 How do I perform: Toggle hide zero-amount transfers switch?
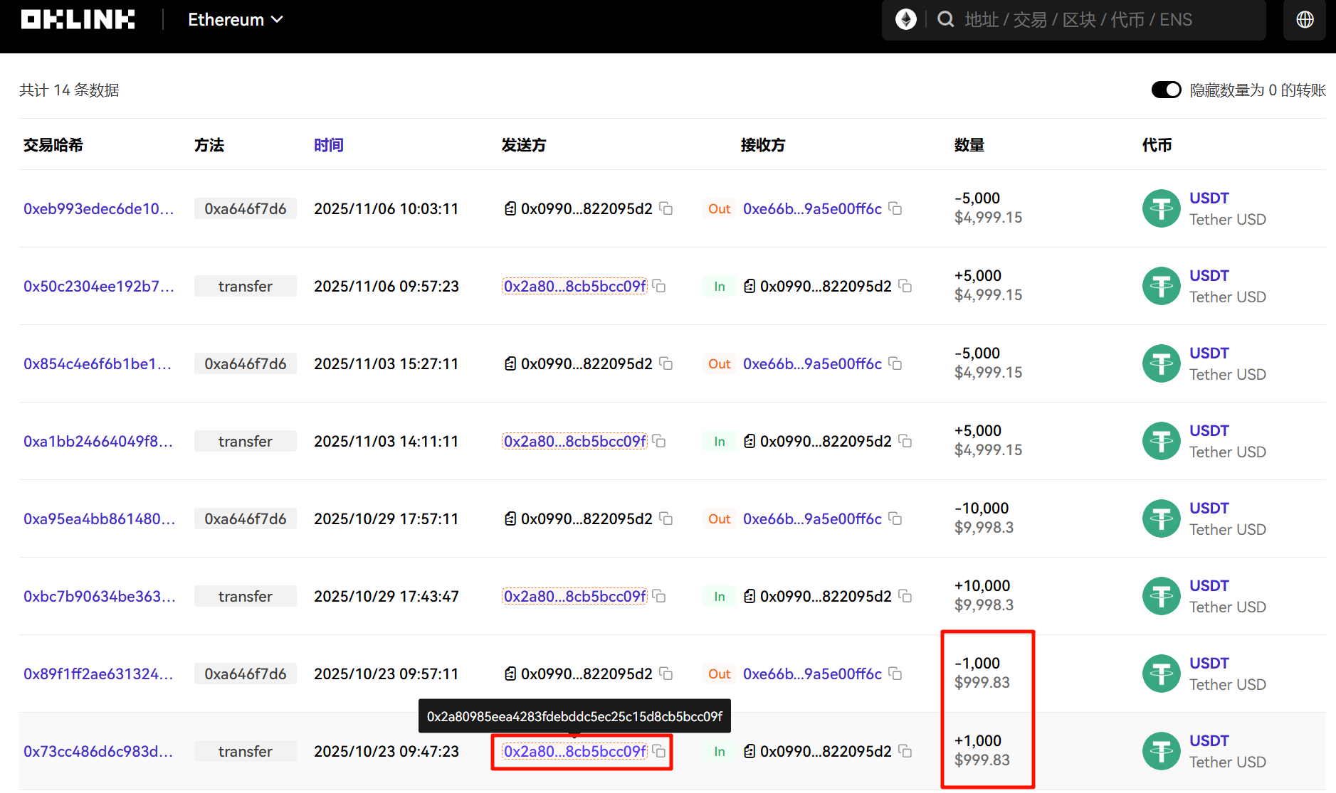pyautogui.click(x=1166, y=90)
